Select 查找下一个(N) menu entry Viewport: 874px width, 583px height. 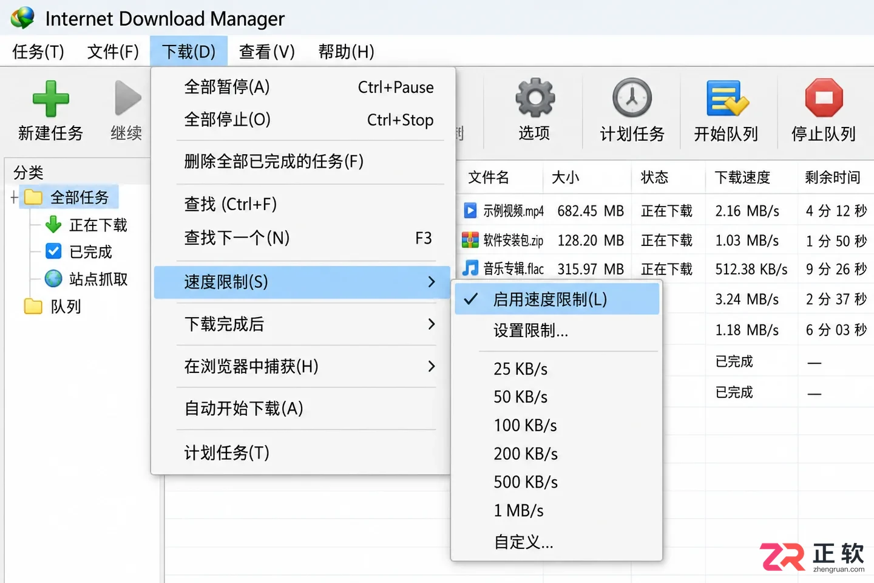[x=302, y=237]
